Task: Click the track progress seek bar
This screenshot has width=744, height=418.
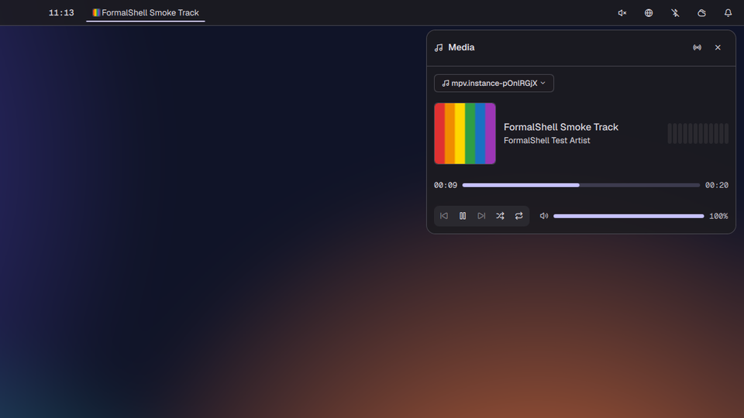Action: point(580,185)
